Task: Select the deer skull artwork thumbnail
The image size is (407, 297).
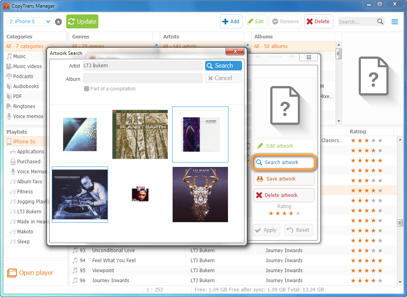Action: [x=200, y=195]
